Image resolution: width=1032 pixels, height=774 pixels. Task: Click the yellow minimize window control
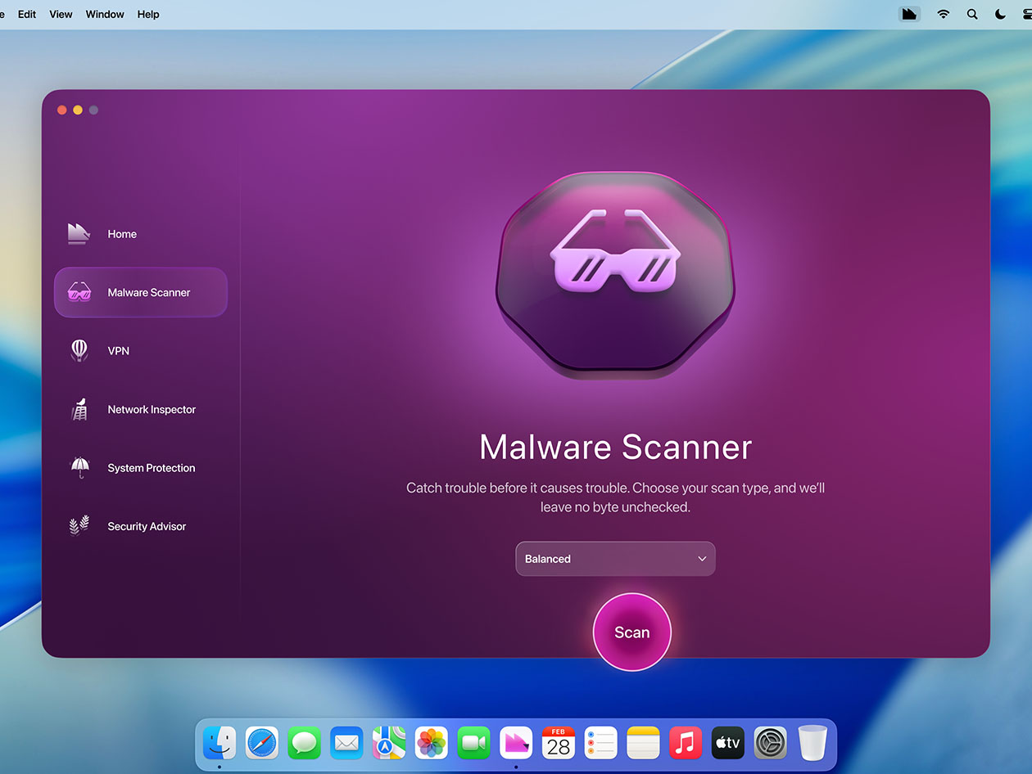coord(78,109)
